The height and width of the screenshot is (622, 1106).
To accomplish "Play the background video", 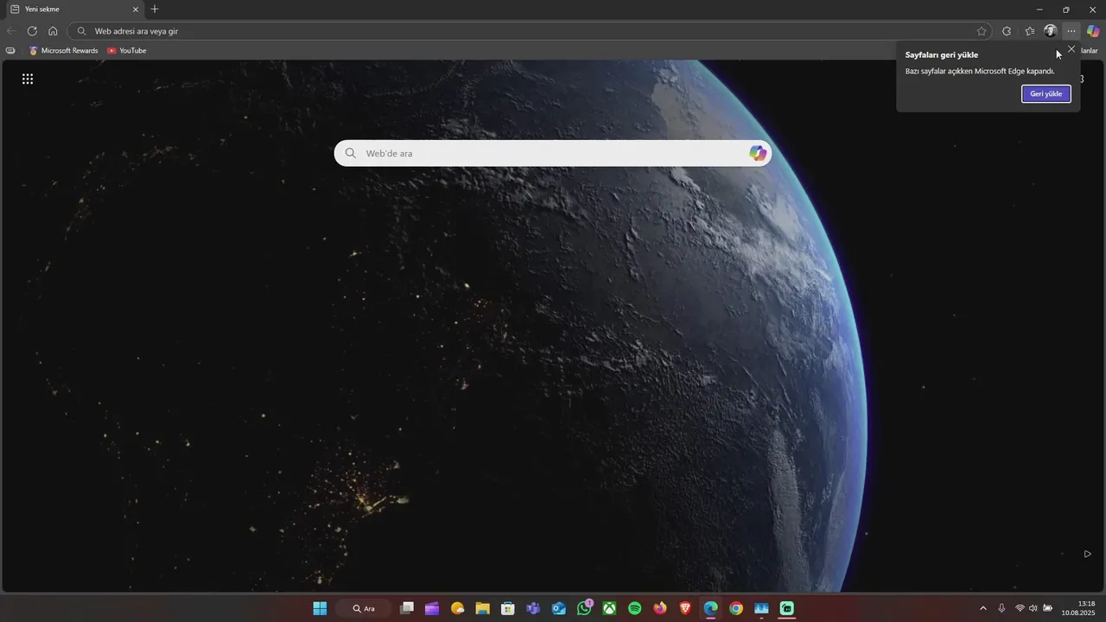I will coord(1087,554).
